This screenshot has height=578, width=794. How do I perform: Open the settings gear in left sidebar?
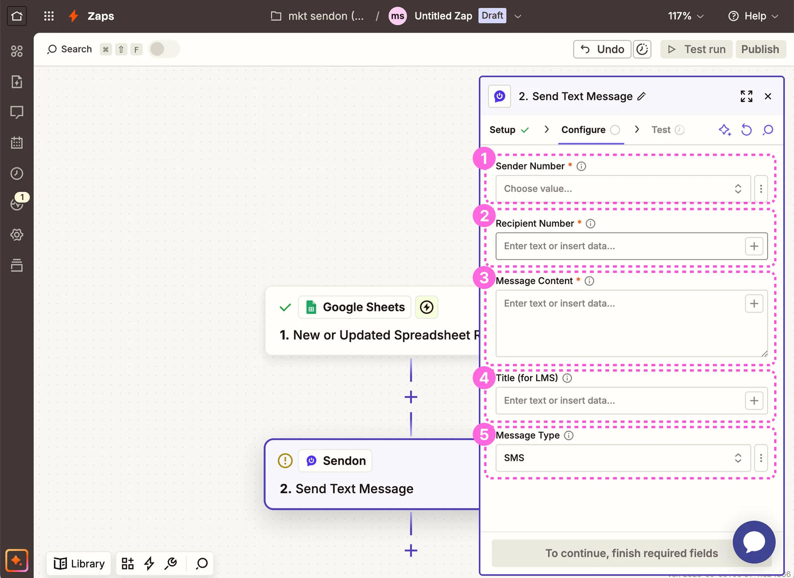17,235
